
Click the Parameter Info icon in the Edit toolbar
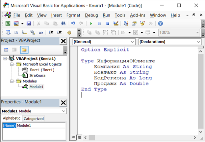click(x=33, y=32)
